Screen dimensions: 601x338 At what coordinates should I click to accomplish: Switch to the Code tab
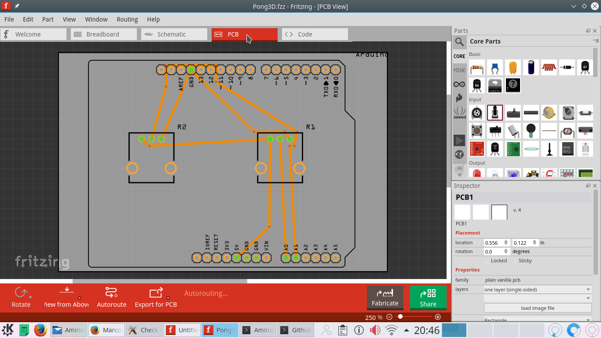[315, 34]
